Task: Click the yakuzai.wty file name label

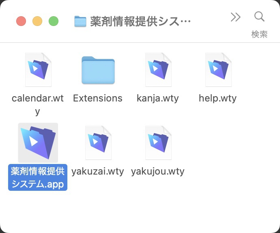Action: [x=98, y=172]
